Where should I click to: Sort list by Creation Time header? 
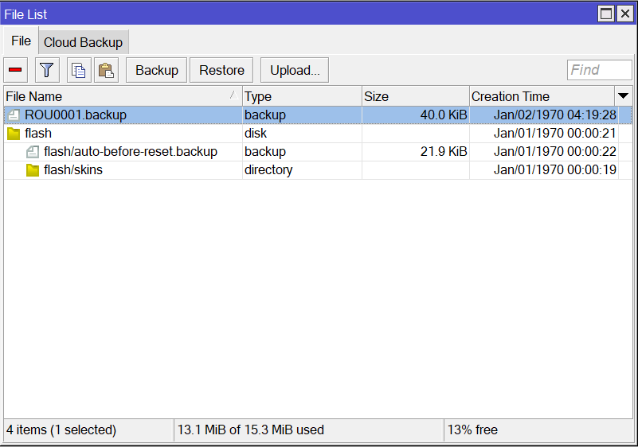[x=542, y=96]
